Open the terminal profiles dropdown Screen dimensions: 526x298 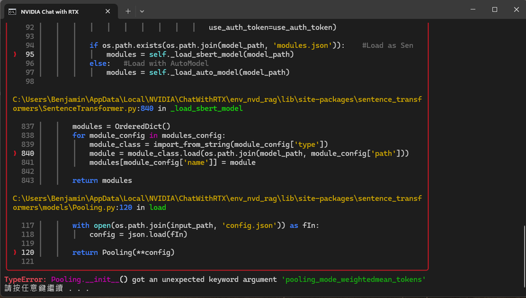coord(142,11)
